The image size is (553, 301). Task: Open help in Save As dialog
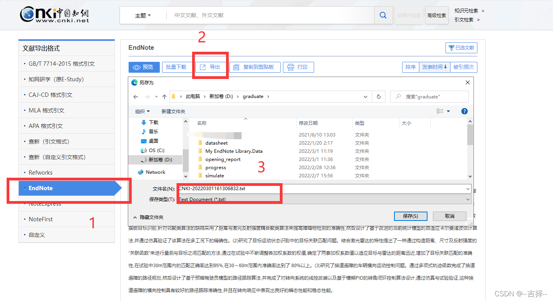(464, 111)
